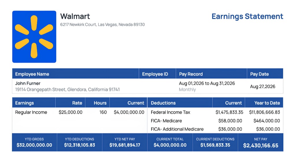Image resolution: width=289 pixels, height=162 pixels.
Task: Click the 'Regular Income' row label
Action: [x=31, y=112]
